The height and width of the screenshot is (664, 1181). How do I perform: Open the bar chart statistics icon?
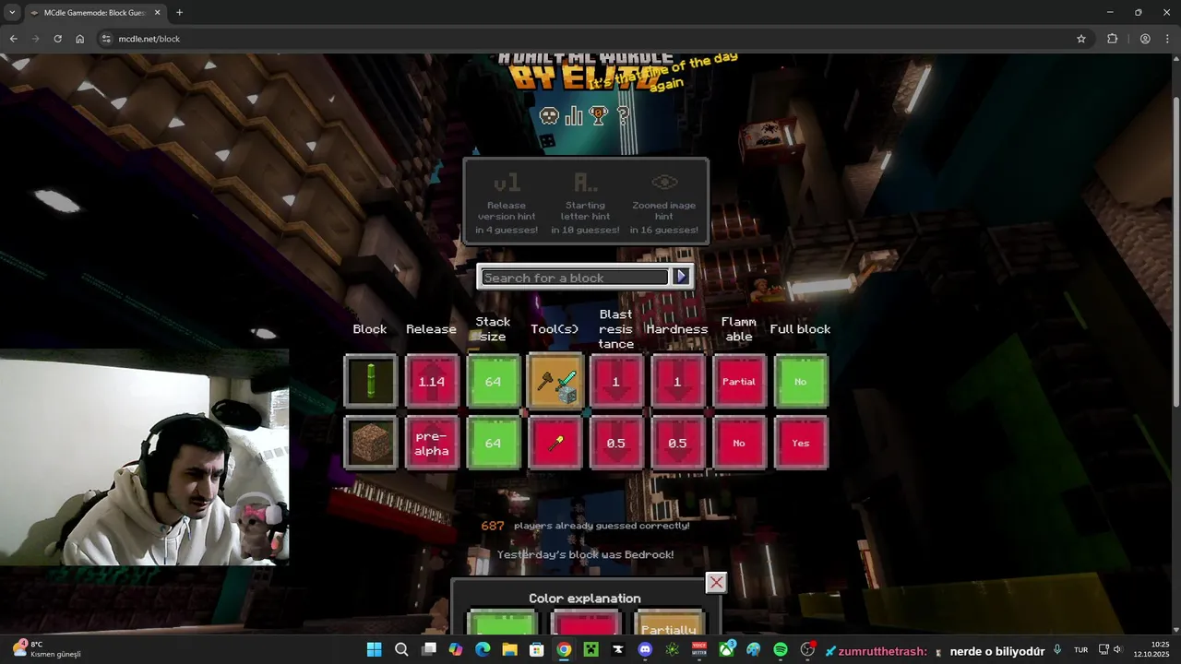(x=574, y=115)
